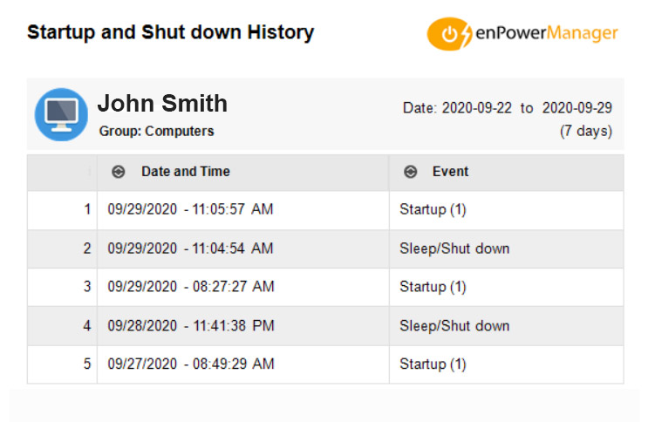
Task: Sort by the Date and Time arrow icon
Action: point(119,172)
